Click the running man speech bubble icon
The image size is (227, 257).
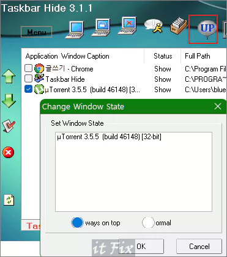tap(154, 26)
